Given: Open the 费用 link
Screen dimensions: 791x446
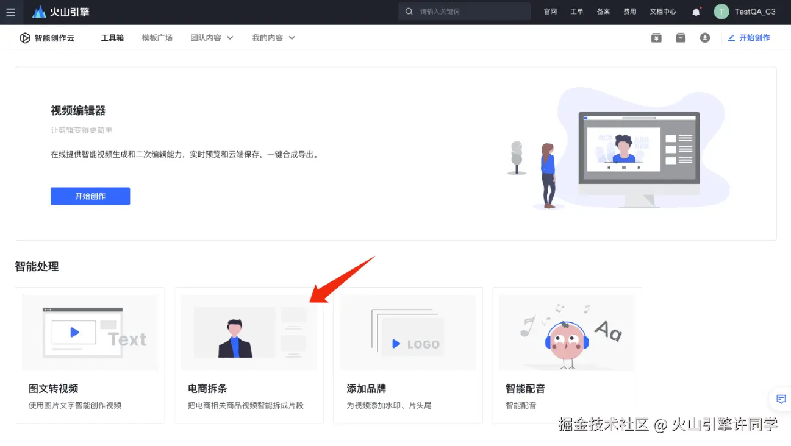Looking at the screenshot, I should click(630, 12).
